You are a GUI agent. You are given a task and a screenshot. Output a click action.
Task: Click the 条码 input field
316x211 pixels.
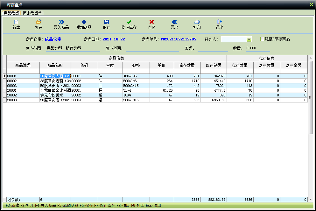[x=213, y=48]
